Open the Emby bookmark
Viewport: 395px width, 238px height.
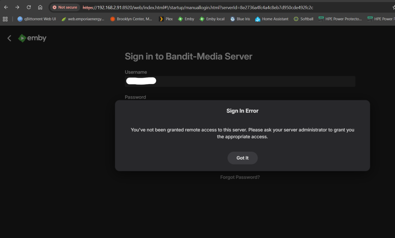pyautogui.click(x=186, y=19)
